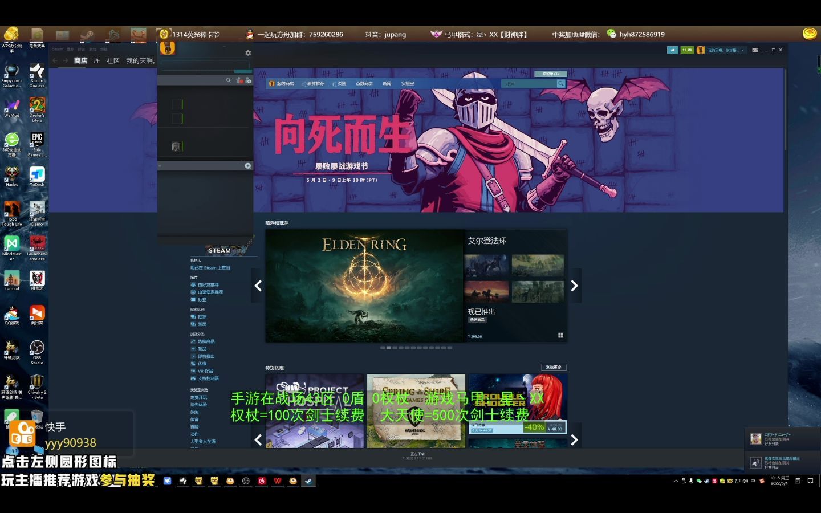Click the taskbar clock showing 10:15

(779, 481)
